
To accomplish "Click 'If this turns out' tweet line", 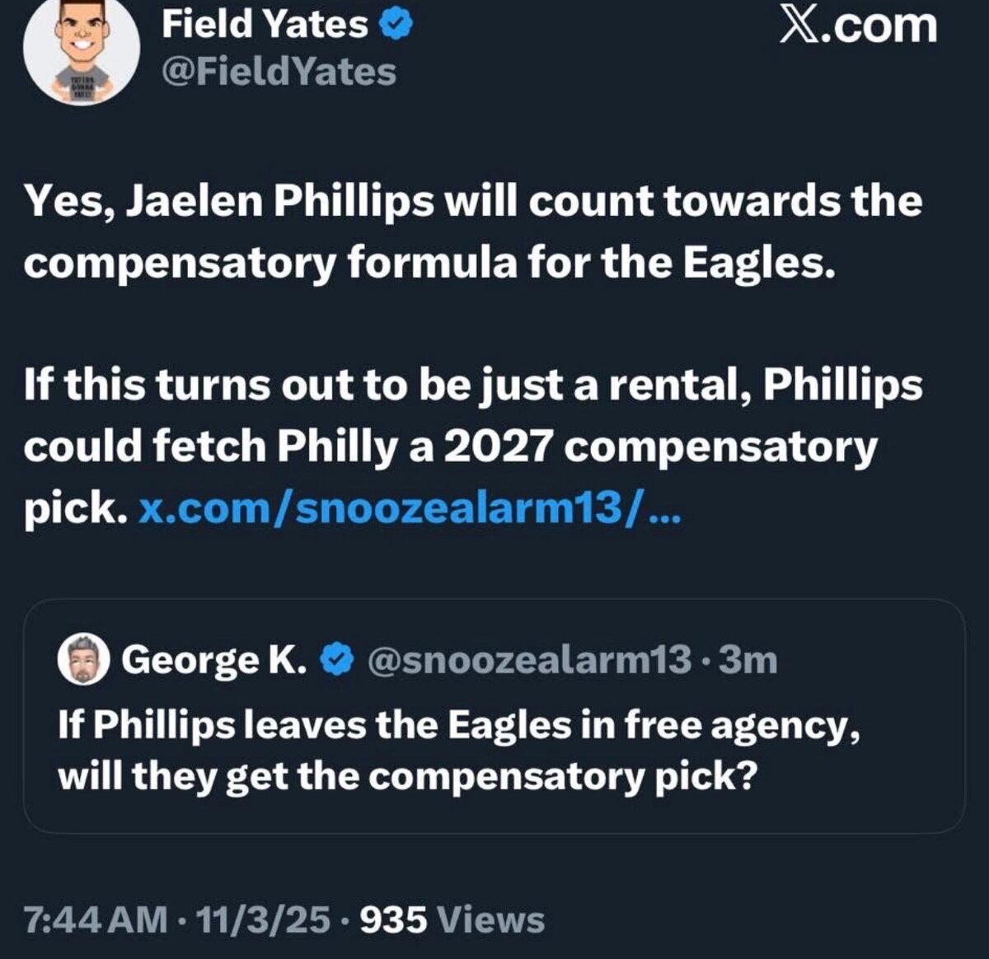I will click(472, 386).
